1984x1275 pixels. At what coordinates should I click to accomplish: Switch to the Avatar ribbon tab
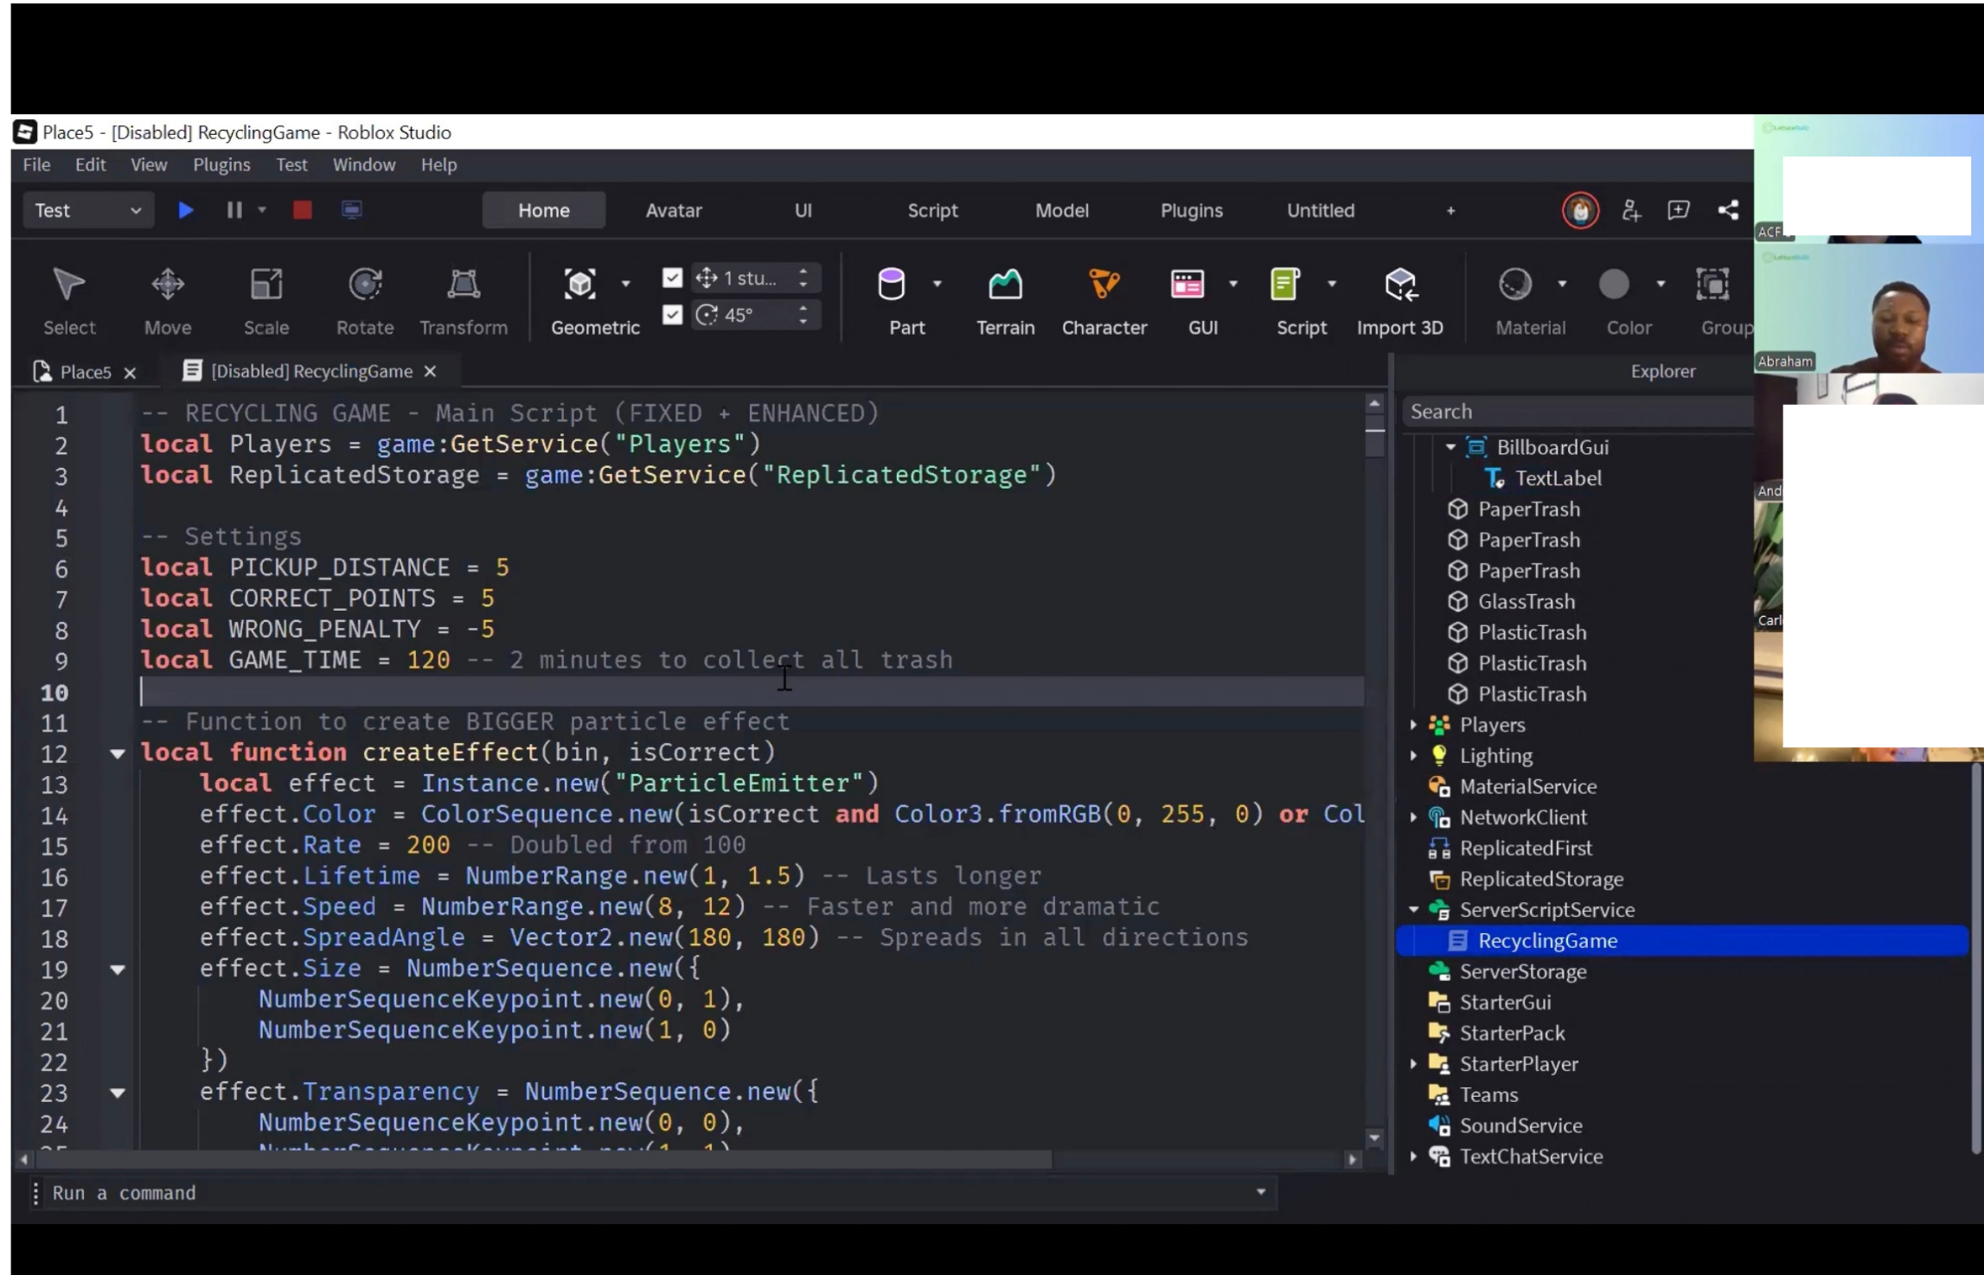tap(674, 210)
